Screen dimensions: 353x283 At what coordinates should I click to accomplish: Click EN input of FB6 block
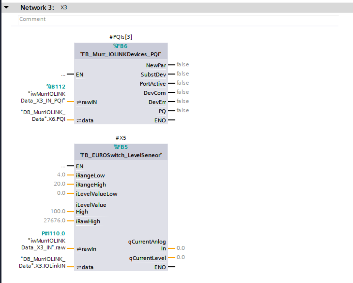pyautogui.click(x=80, y=75)
